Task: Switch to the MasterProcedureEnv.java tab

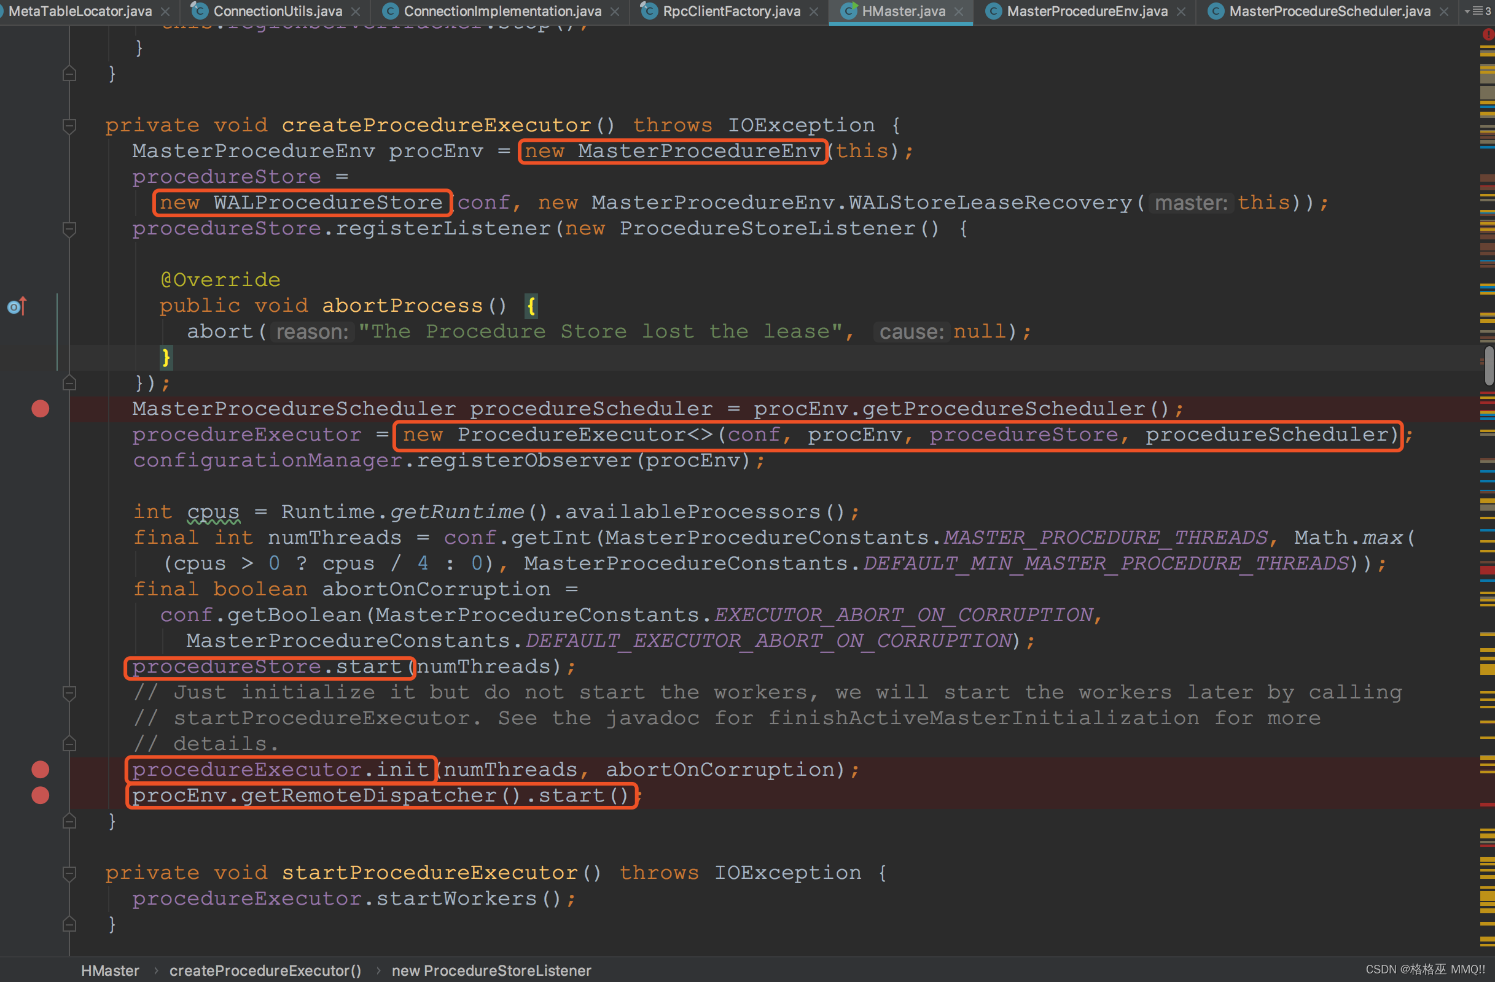Action: pyautogui.click(x=1087, y=11)
